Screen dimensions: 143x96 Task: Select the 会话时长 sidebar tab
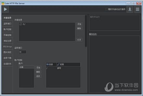click(x=8, y=64)
